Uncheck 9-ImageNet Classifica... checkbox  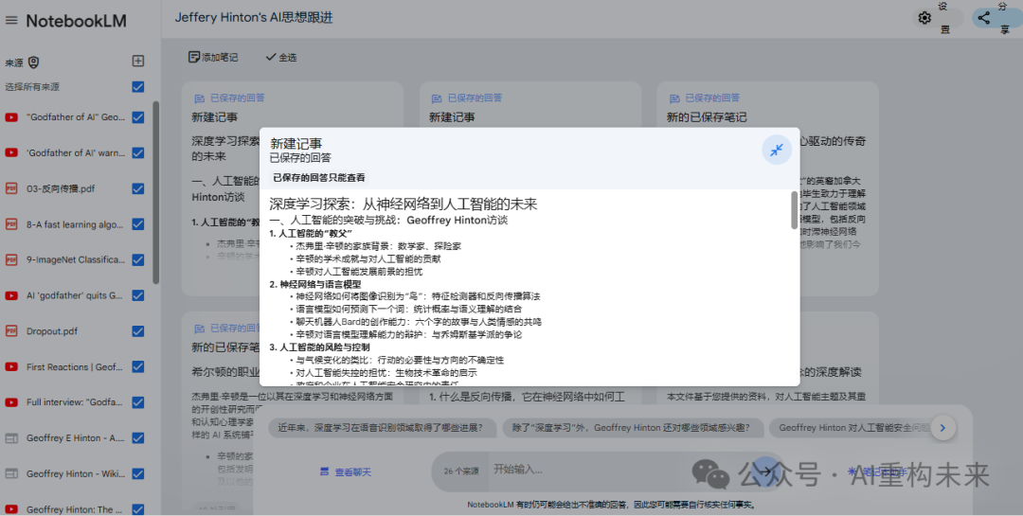click(x=137, y=259)
